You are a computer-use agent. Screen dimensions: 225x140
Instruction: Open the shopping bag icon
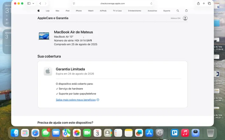pyautogui.click(x=186, y=11)
